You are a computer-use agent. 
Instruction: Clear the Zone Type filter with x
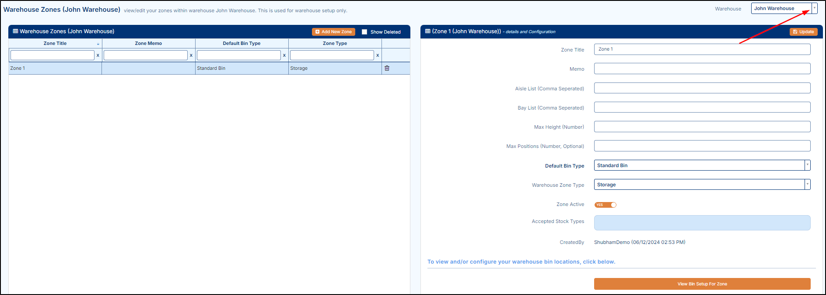[x=378, y=55]
